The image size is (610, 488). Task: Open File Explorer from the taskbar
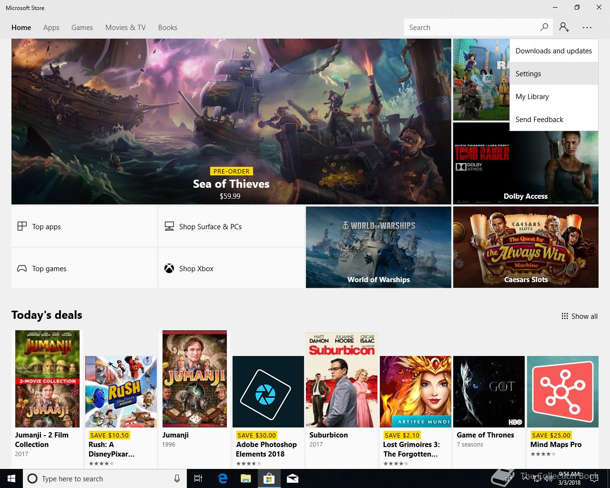coord(245,478)
